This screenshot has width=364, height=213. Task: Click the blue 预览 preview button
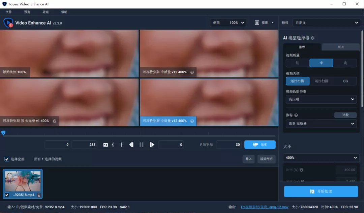pyautogui.click(x=260, y=145)
